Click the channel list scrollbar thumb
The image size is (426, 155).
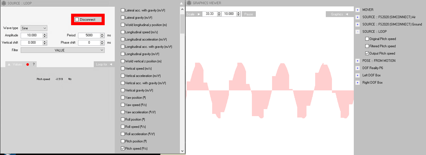(x=182, y=24)
